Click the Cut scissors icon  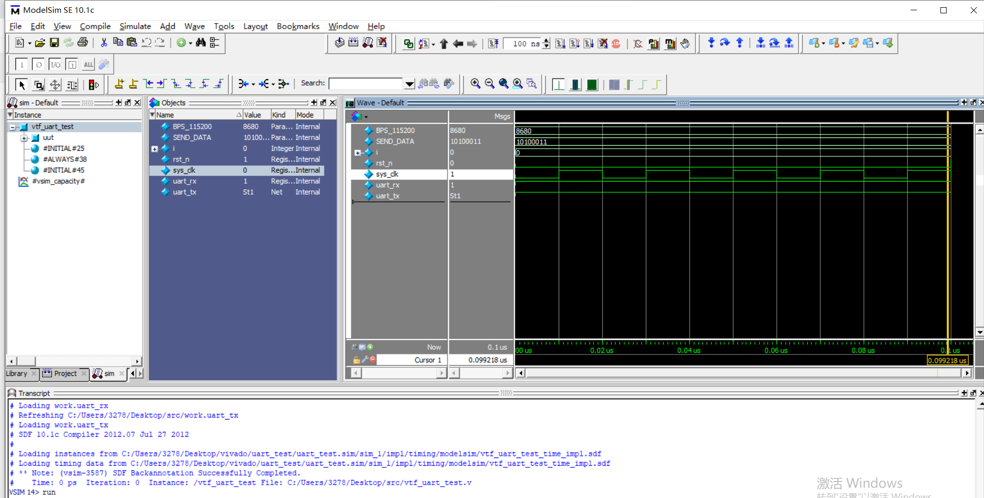pos(104,43)
